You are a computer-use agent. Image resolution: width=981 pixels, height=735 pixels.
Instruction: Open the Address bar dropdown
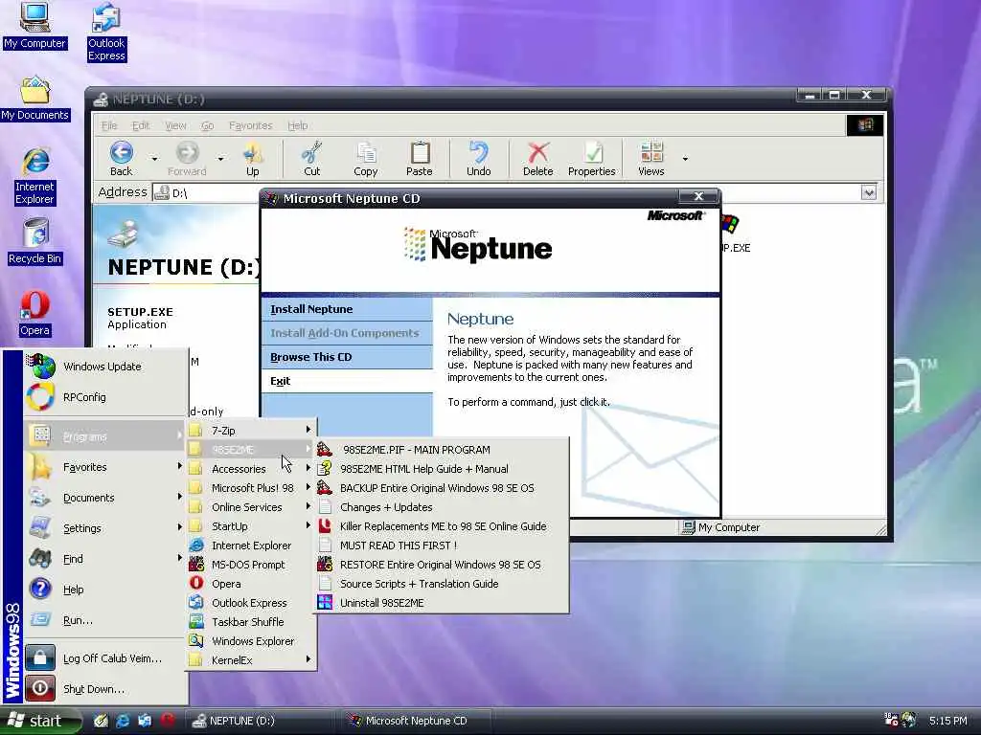[868, 192]
